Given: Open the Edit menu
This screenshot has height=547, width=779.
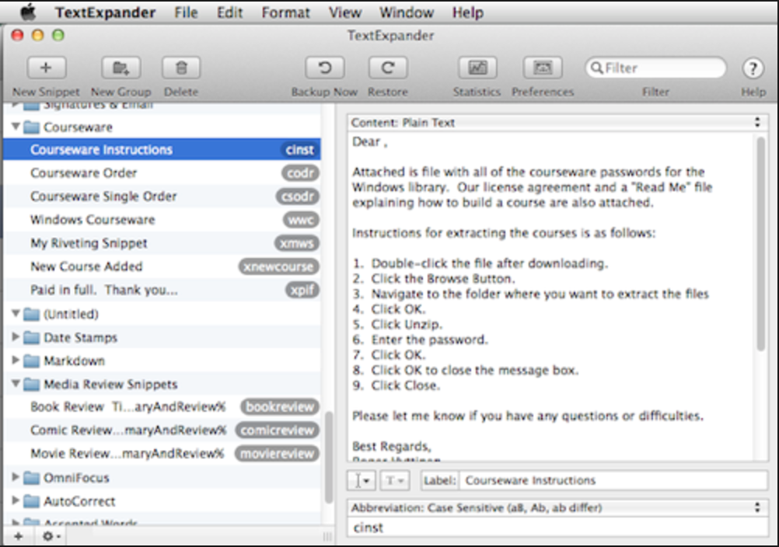Looking at the screenshot, I should (229, 12).
